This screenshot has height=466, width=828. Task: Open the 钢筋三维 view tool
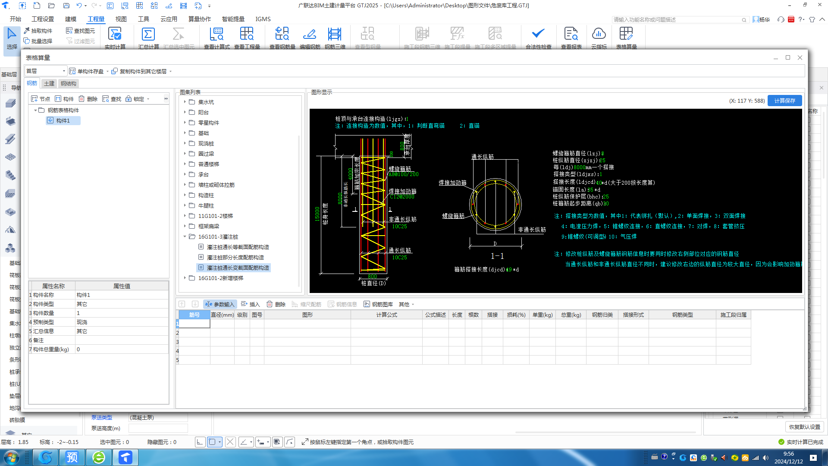pos(335,38)
